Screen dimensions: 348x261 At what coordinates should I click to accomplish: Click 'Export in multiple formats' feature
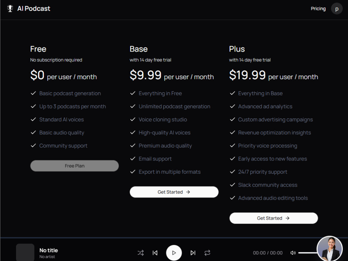169,172
